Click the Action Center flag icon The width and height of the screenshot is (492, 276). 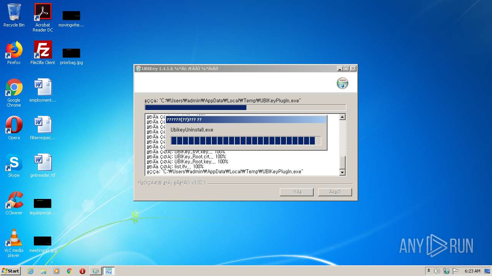[455, 271]
